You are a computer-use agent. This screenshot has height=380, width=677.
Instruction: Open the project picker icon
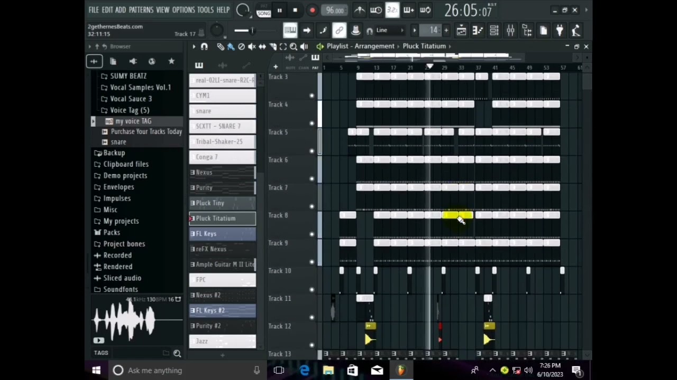click(543, 31)
